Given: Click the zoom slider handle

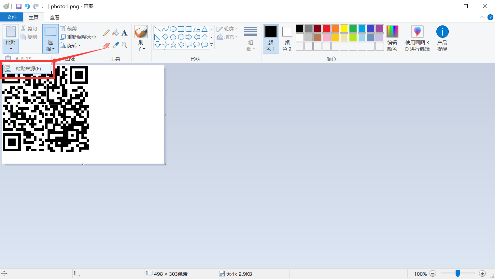Looking at the screenshot, I should pyautogui.click(x=458, y=273).
